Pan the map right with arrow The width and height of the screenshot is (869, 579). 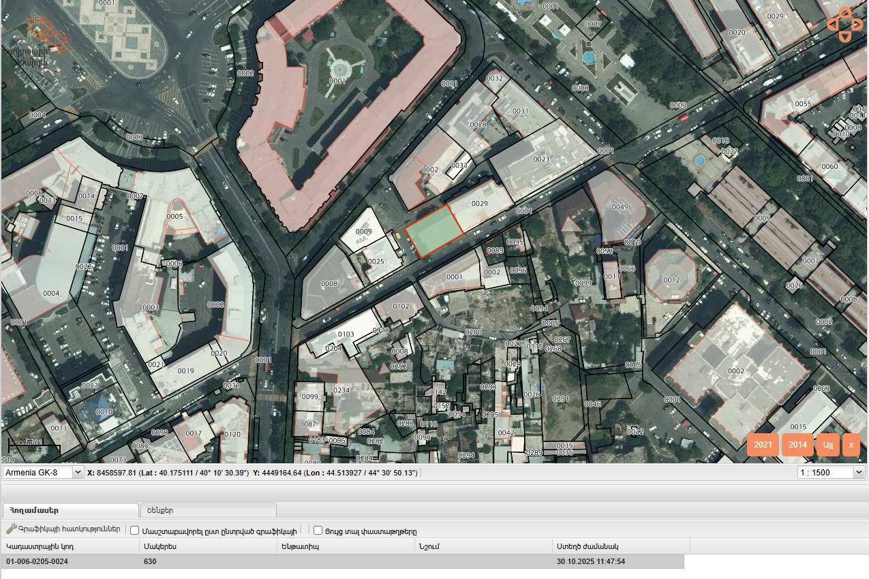click(x=857, y=25)
